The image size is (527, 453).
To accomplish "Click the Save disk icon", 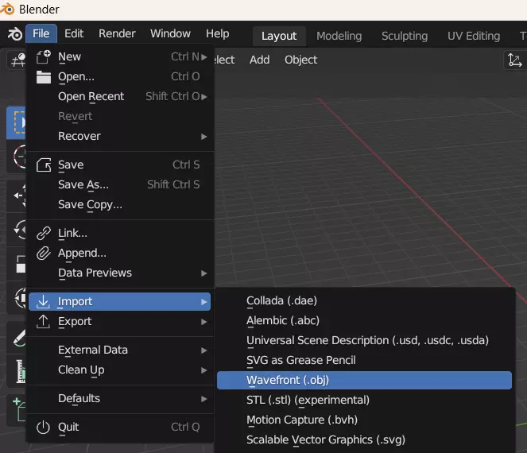I will pos(44,165).
